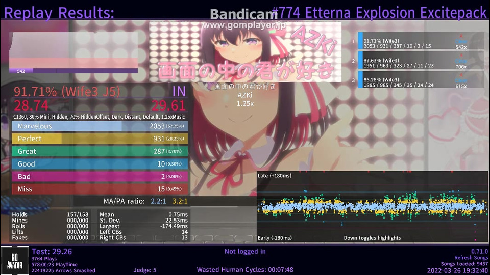Click the Holds 157/158 row

tap(50, 214)
